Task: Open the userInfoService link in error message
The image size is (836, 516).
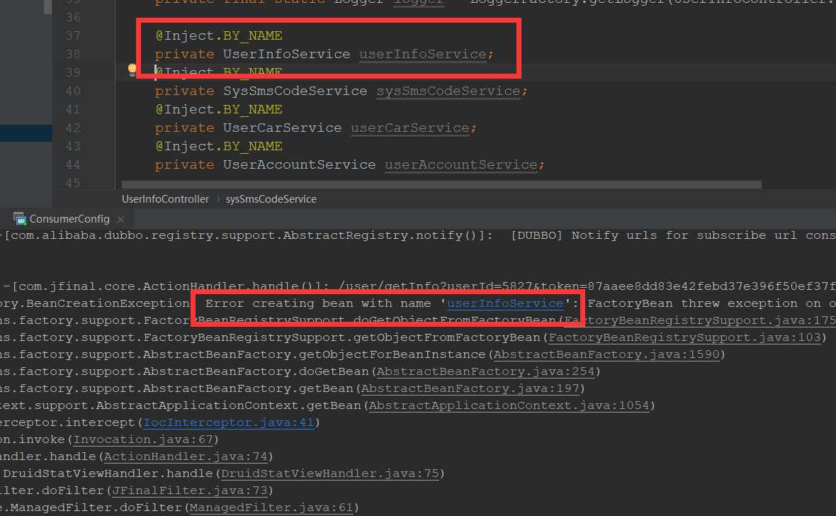Action: (505, 303)
